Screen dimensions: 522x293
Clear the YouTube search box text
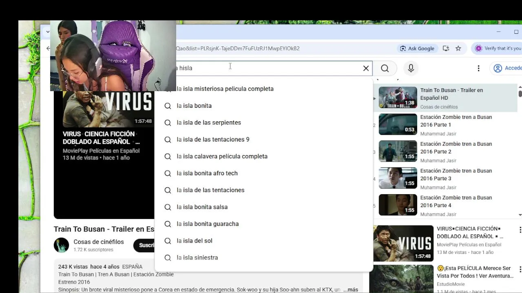(x=366, y=68)
